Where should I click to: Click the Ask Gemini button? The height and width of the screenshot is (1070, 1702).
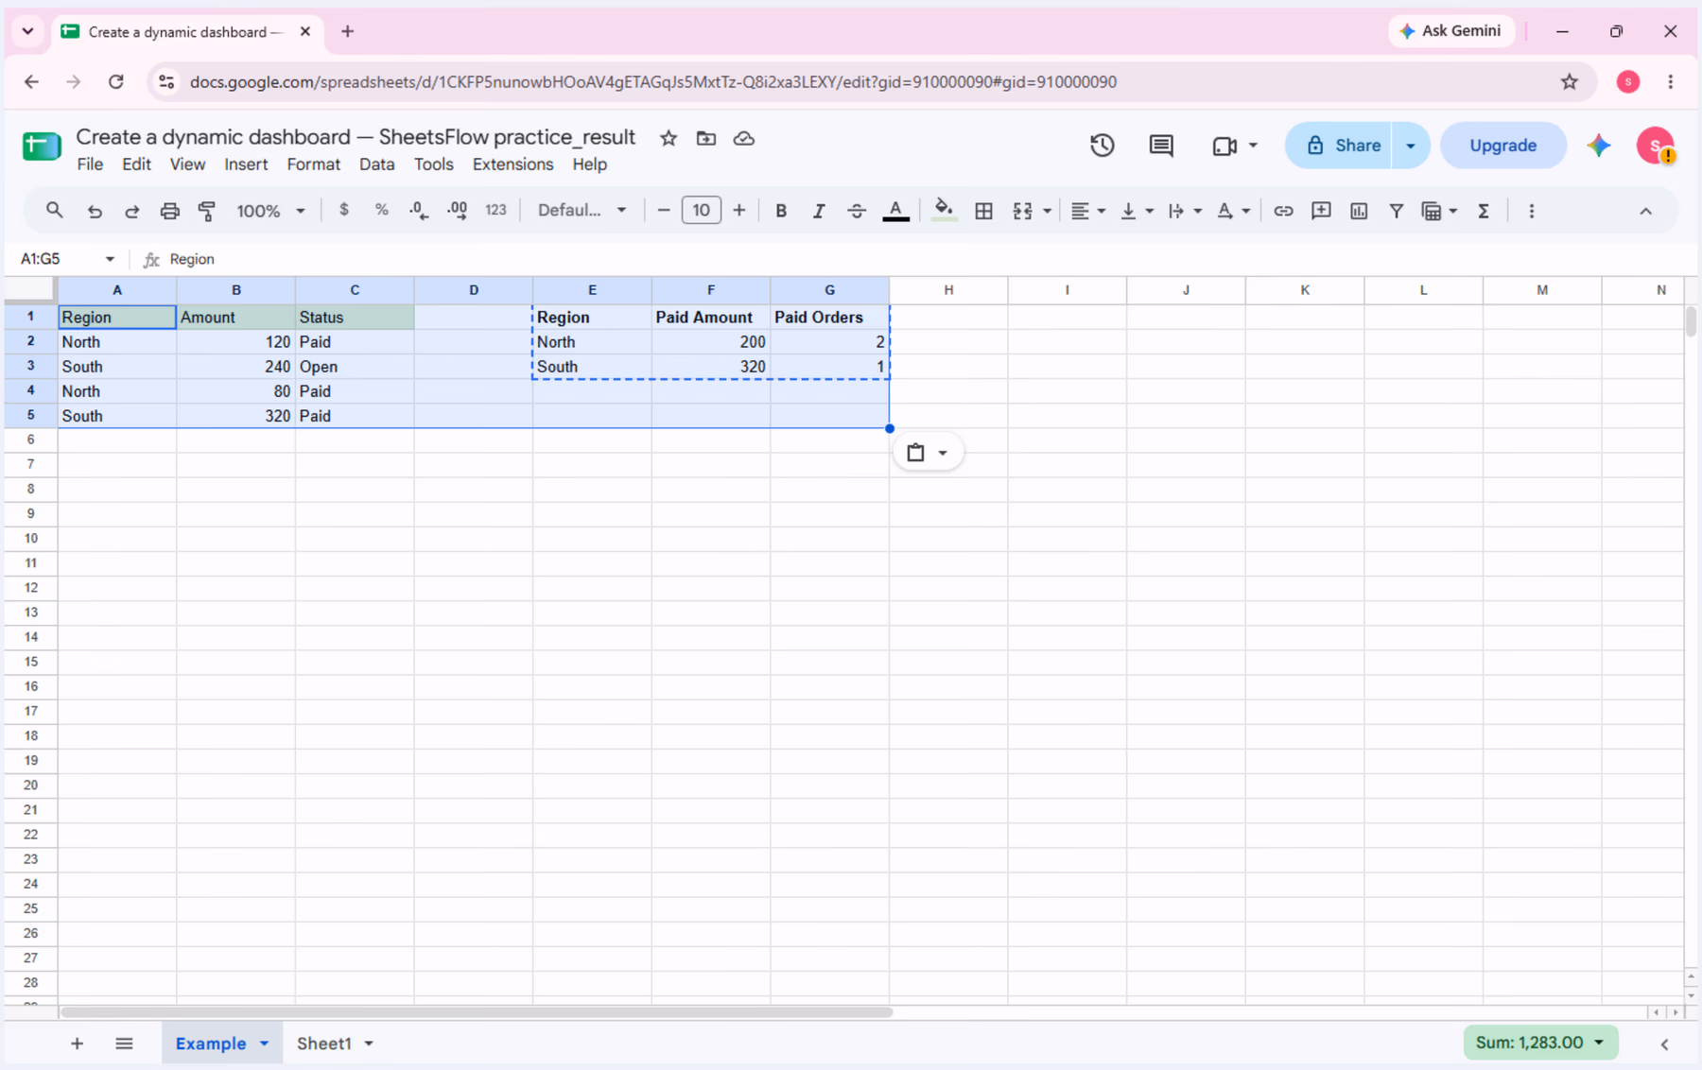(1450, 31)
